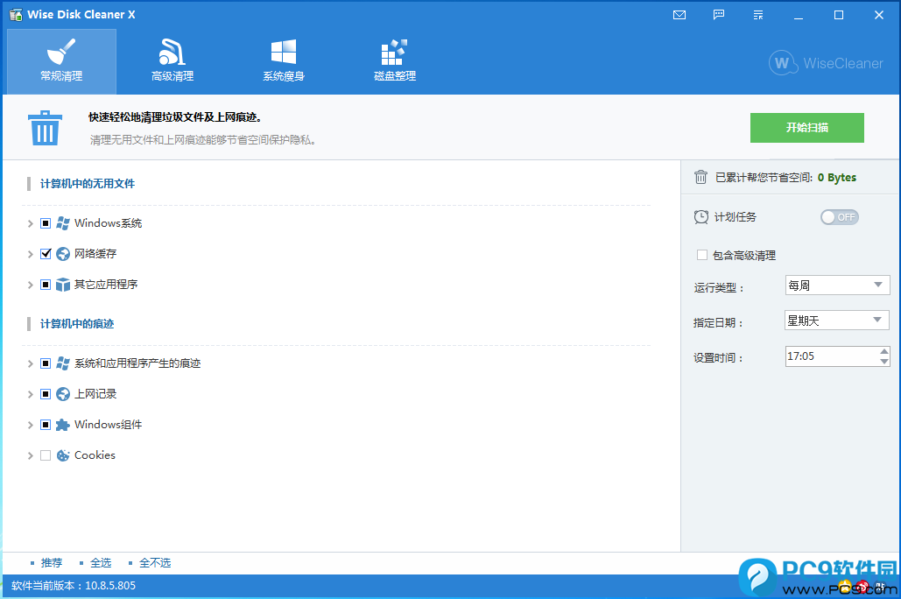901x599 pixels.
Task: Toggle the 其它应用程序 checkbox
Action: point(46,285)
